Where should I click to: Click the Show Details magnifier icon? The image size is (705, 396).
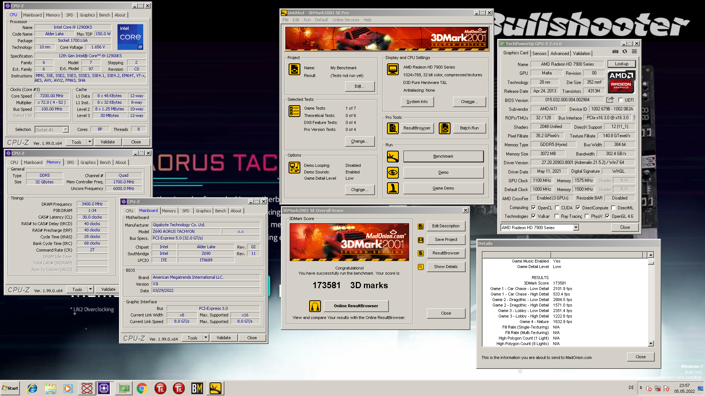(421, 267)
